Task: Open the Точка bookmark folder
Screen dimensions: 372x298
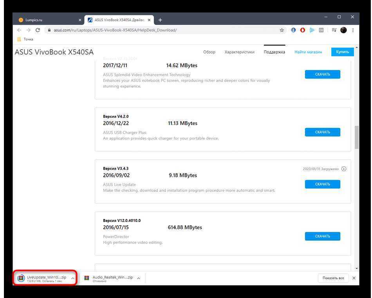Action: tap(25, 39)
